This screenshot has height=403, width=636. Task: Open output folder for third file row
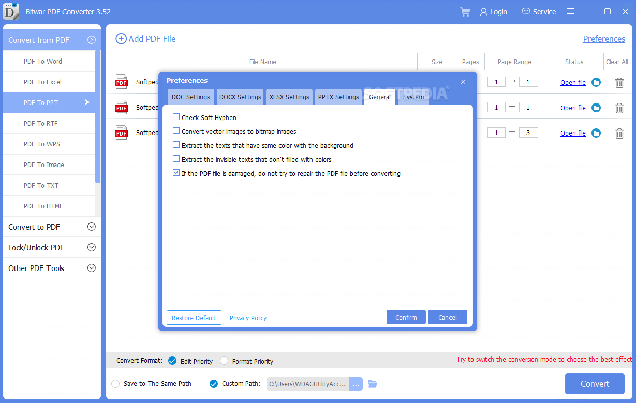coord(596,133)
